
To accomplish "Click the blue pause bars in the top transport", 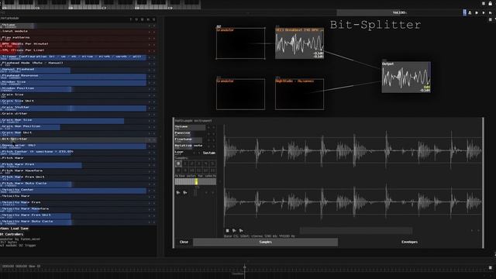I will (464, 12).
